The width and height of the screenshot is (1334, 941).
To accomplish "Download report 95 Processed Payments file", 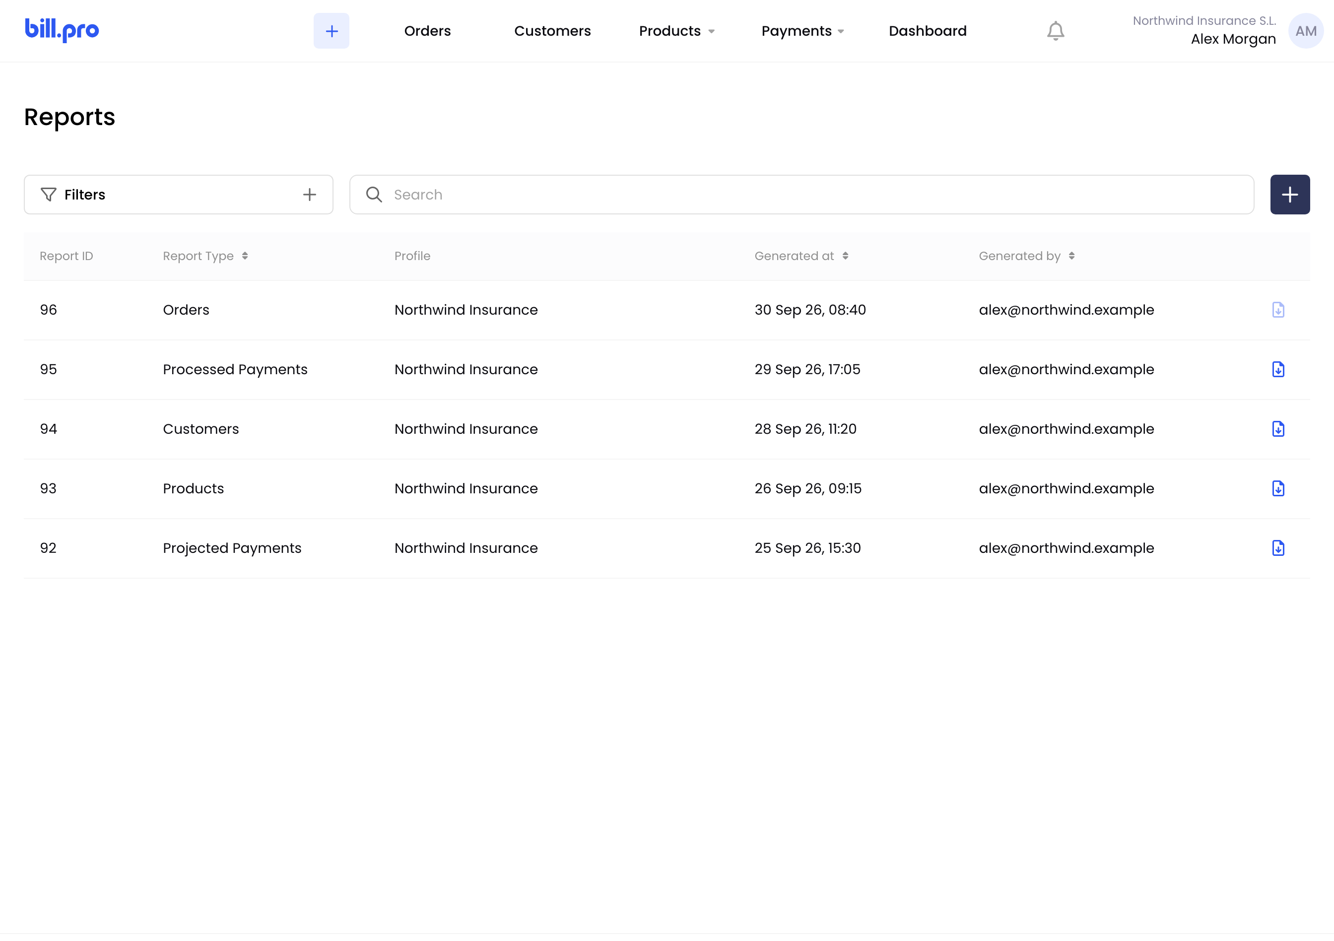I will click(x=1277, y=369).
